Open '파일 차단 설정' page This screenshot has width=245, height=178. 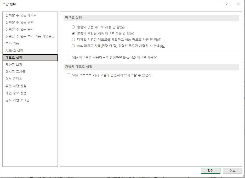(x=30, y=86)
